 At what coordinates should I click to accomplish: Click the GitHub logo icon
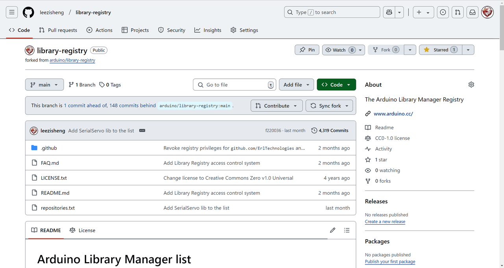click(28, 12)
